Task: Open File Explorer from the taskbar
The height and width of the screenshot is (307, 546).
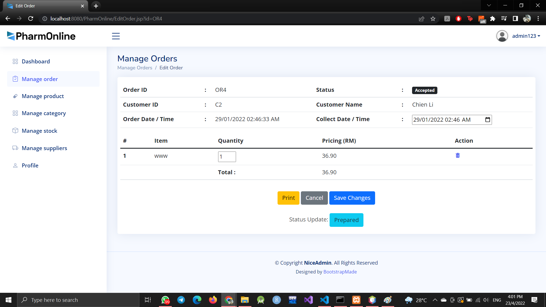Action: click(245, 300)
